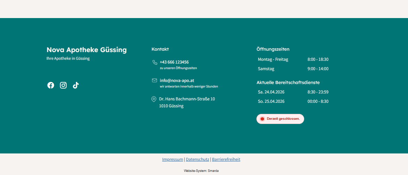Open the Facebook social icon

pyautogui.click(x=51, y=85)
